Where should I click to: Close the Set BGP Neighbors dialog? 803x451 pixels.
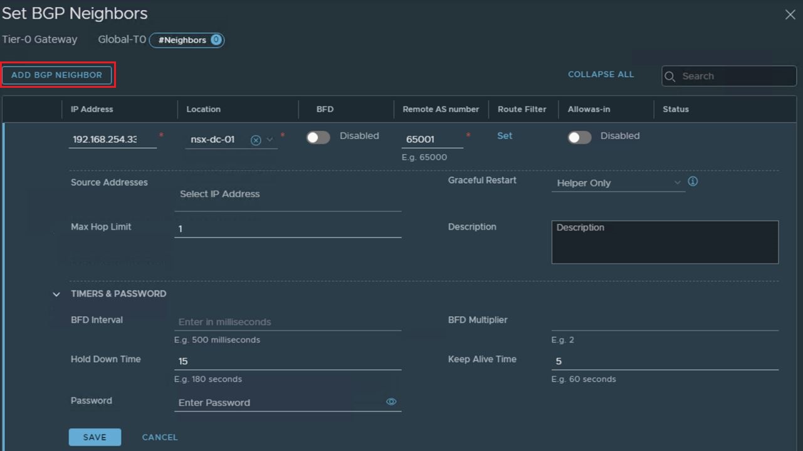(790, 15)
